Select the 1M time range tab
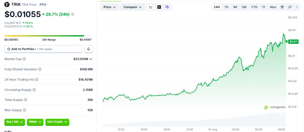The width and height of the screenshot is (304, 132). pos(235,7)
